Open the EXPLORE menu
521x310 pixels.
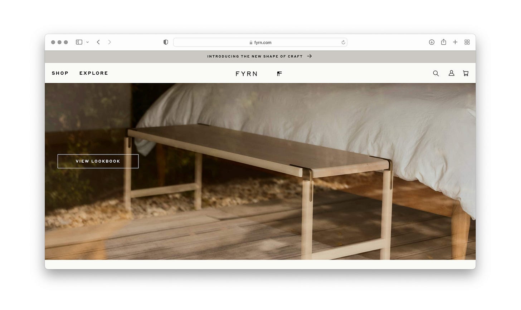(94, 73)
